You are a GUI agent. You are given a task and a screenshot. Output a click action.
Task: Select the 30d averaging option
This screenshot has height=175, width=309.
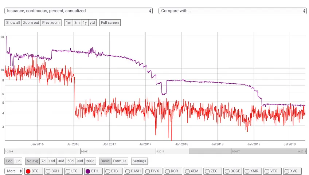click(61, 161)
